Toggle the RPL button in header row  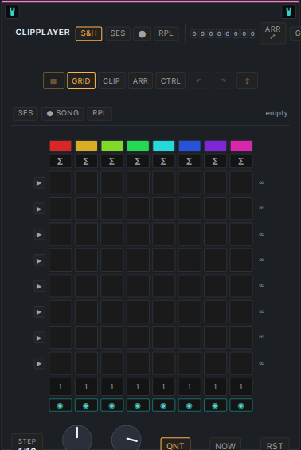[166, 33]
